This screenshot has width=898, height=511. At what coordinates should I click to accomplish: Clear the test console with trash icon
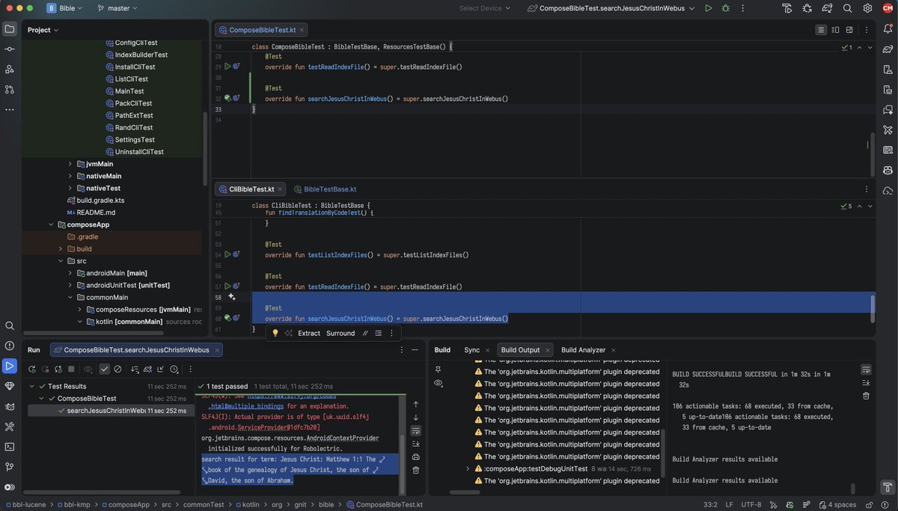point(416,470)
